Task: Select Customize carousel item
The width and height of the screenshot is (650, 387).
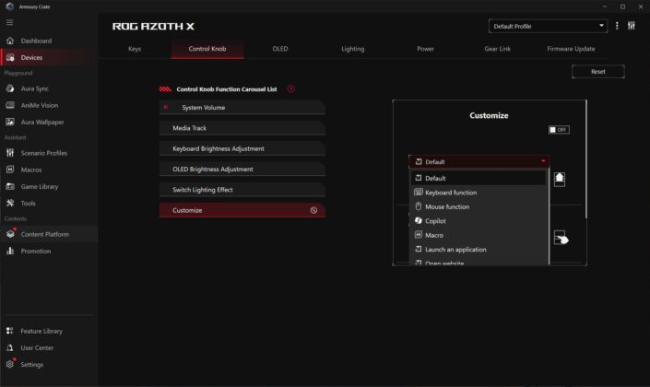Action: 242,210
